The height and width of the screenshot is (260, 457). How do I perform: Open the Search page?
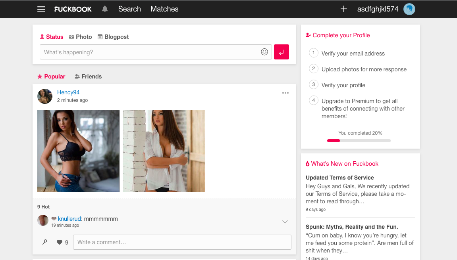tap(129, 9)
